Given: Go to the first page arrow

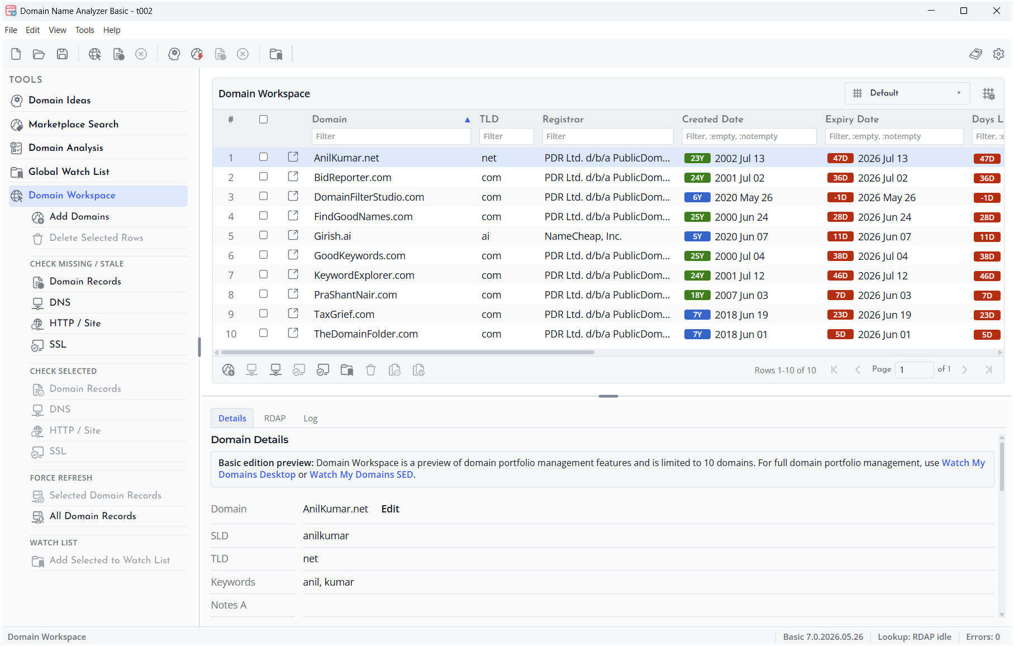Looking at the screenshot, I should coord(834,370).
